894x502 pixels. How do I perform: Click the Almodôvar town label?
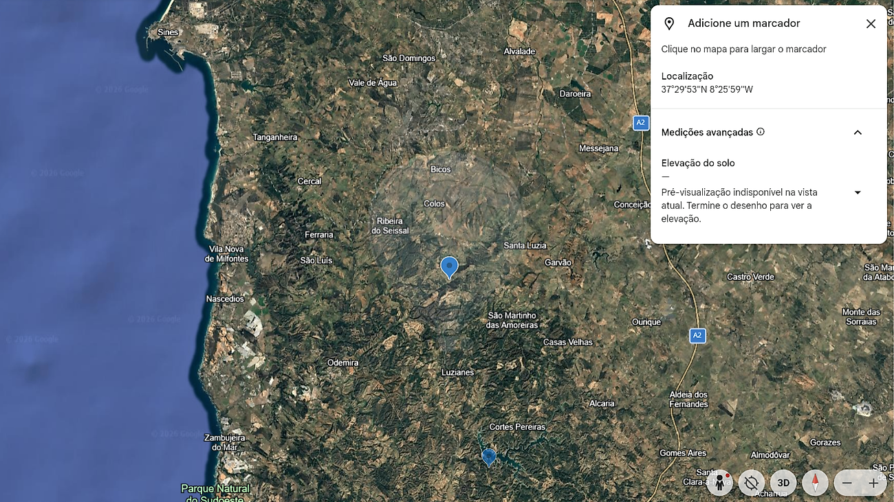(x=770, y=455)
